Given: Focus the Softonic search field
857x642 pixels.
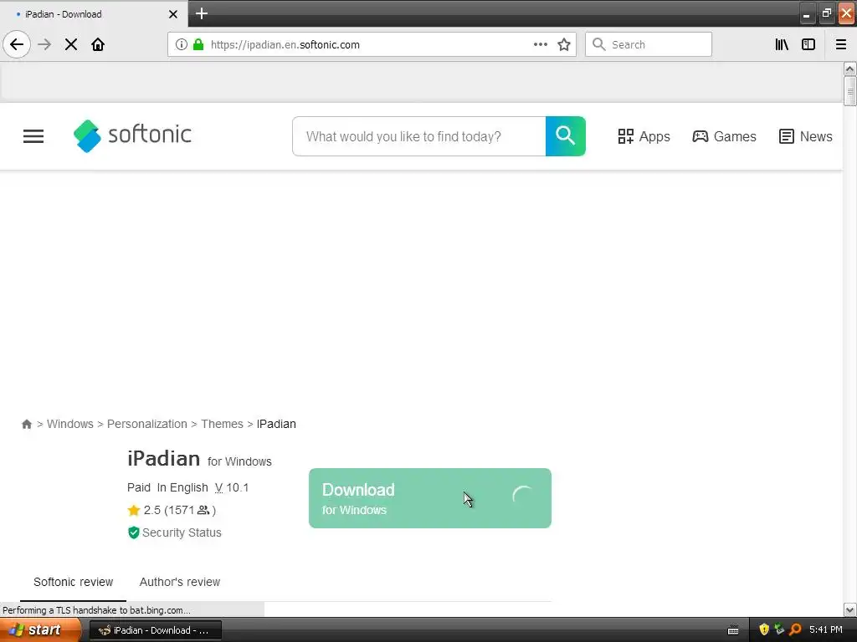Looking at the screenshot, I should (x=418, y=136).
